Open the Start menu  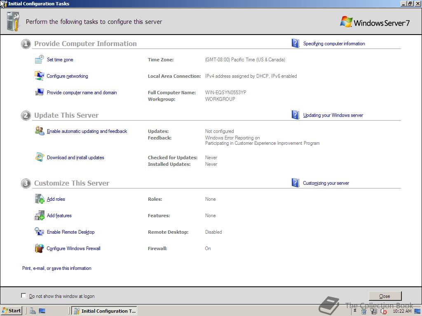[x=11, y=311]
